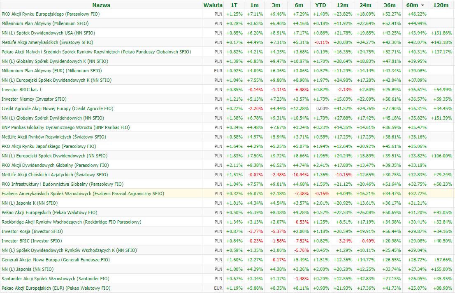This screenshot has height=293, width=455.
Task: Open NN (L) Japonia (NN SFIO) fund
Action: pos(28,269)
